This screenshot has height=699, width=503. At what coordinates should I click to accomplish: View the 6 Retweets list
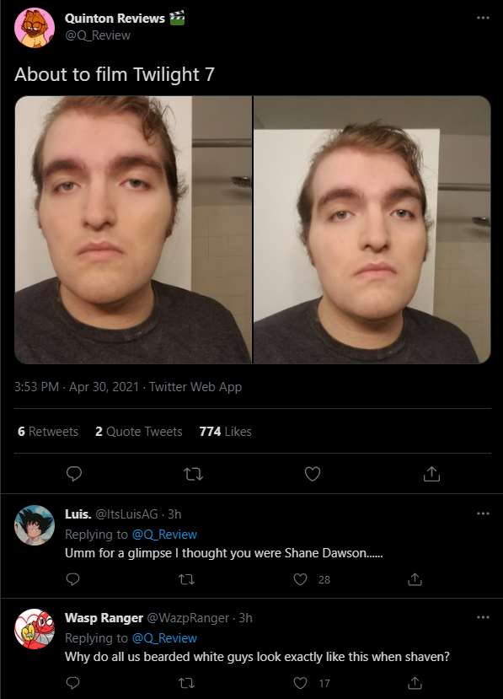[x=48, y=432]
